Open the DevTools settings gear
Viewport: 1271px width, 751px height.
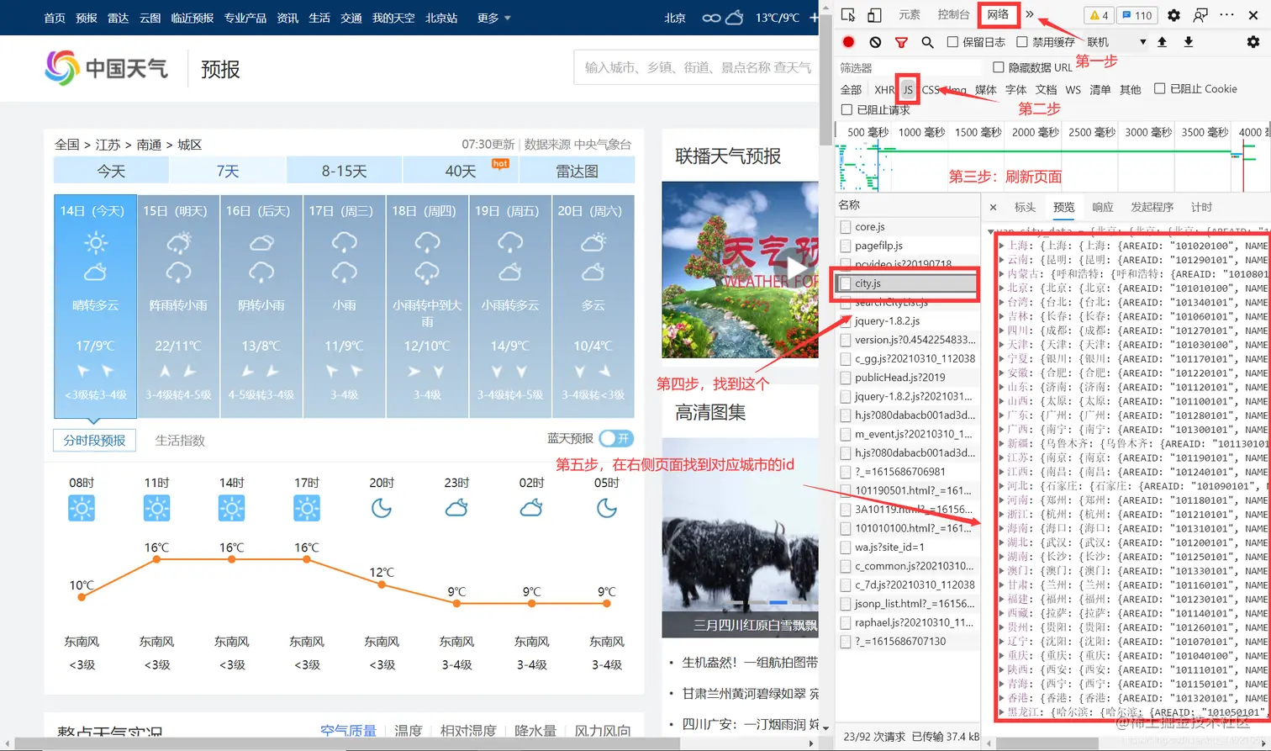pyautogui.click(x=1174, y=16)
